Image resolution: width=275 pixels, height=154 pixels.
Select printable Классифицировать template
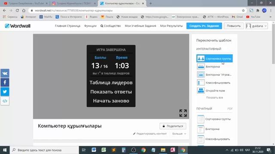point(214,139)
